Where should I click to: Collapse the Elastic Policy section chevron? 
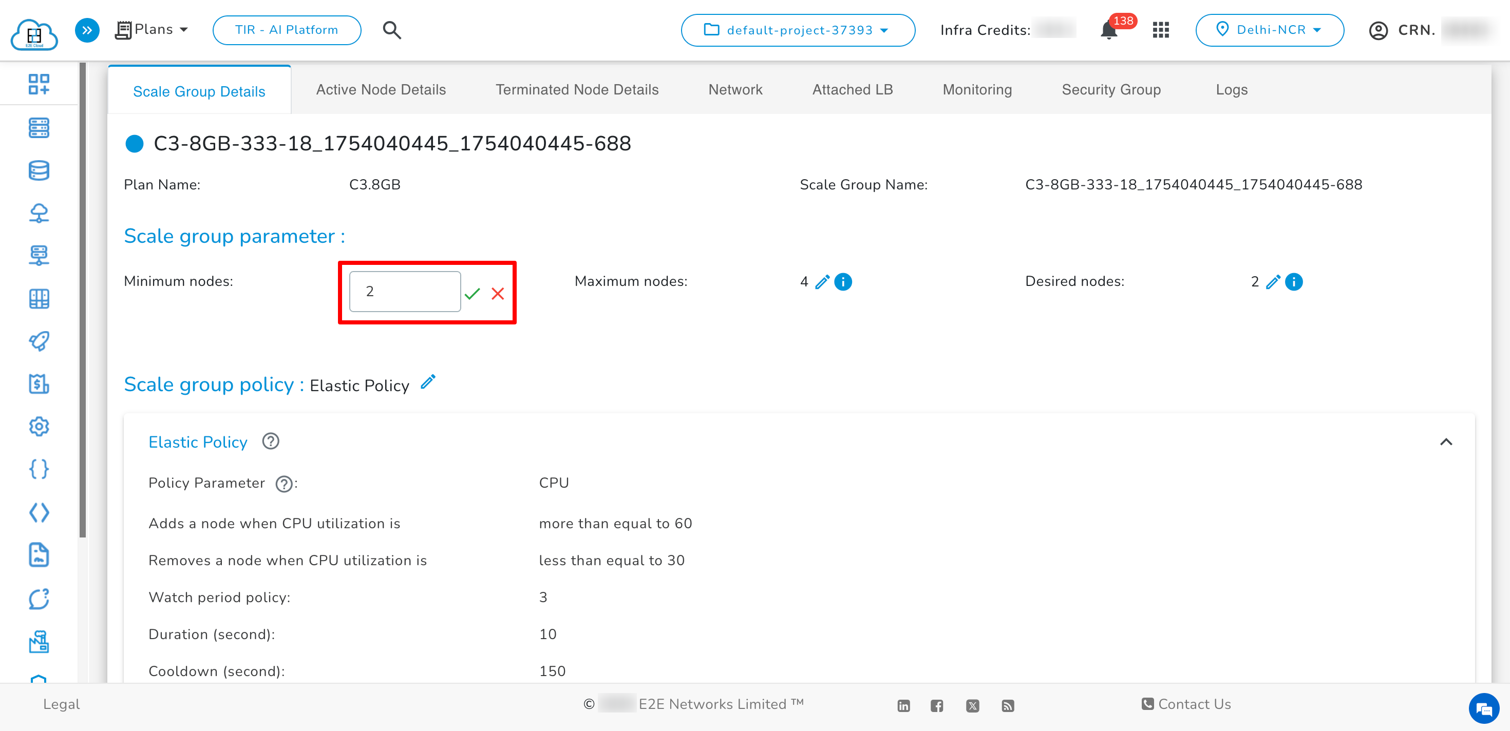1447,442
